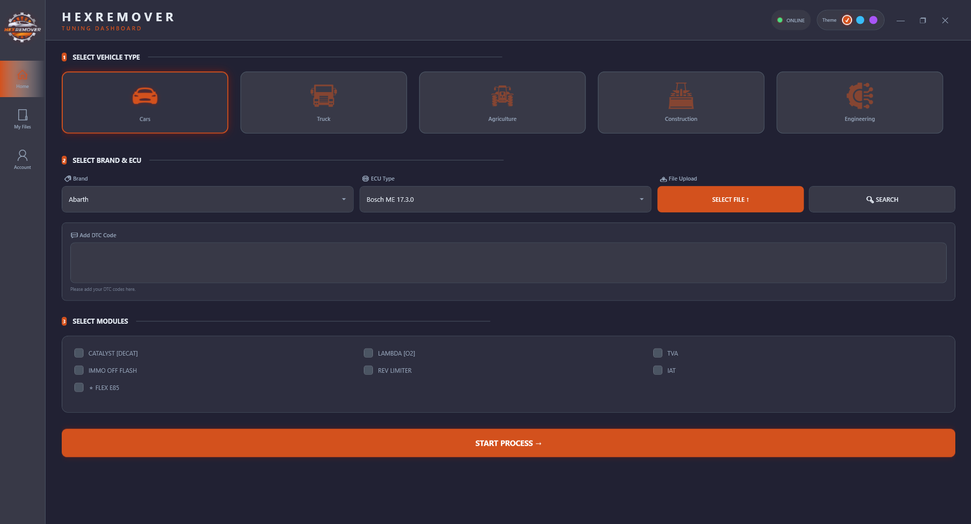Click the green ONLINE status indicator

pos(790,20)
